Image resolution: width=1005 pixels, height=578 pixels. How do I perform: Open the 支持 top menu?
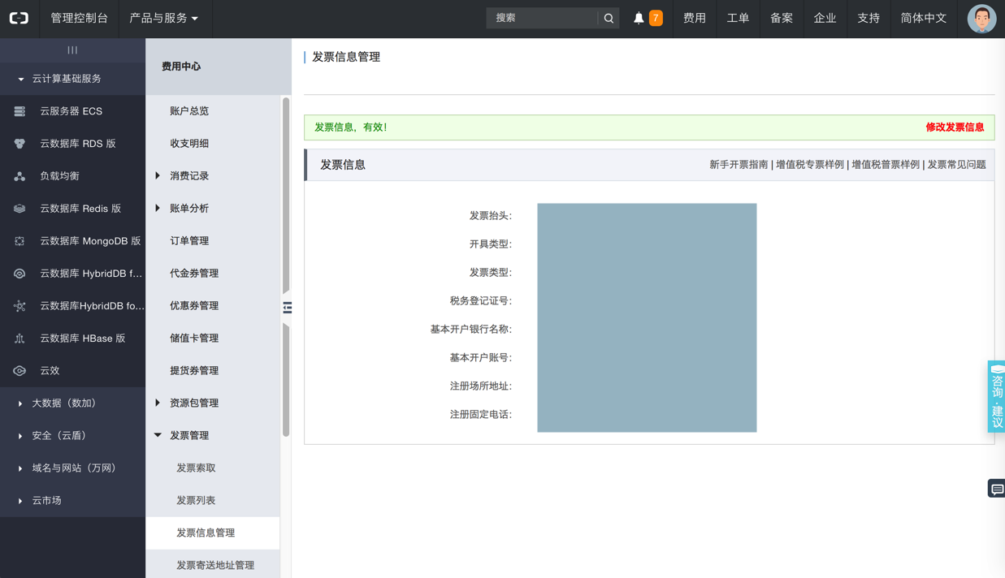(x=869, y=18)
